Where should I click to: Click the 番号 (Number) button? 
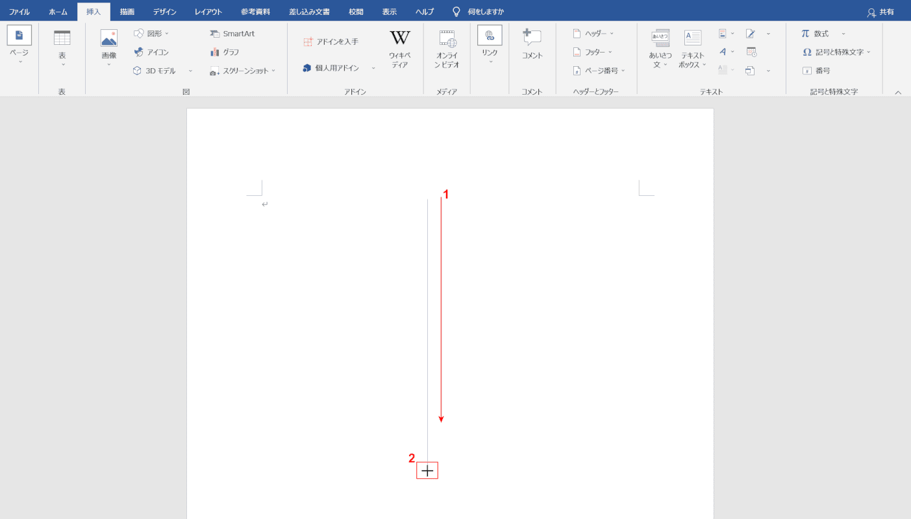(816, 71)
